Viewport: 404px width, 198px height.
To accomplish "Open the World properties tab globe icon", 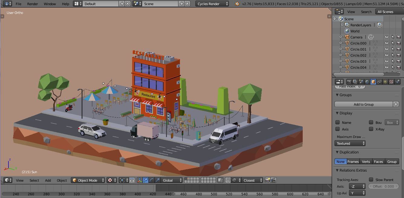I will pos(367,82).
